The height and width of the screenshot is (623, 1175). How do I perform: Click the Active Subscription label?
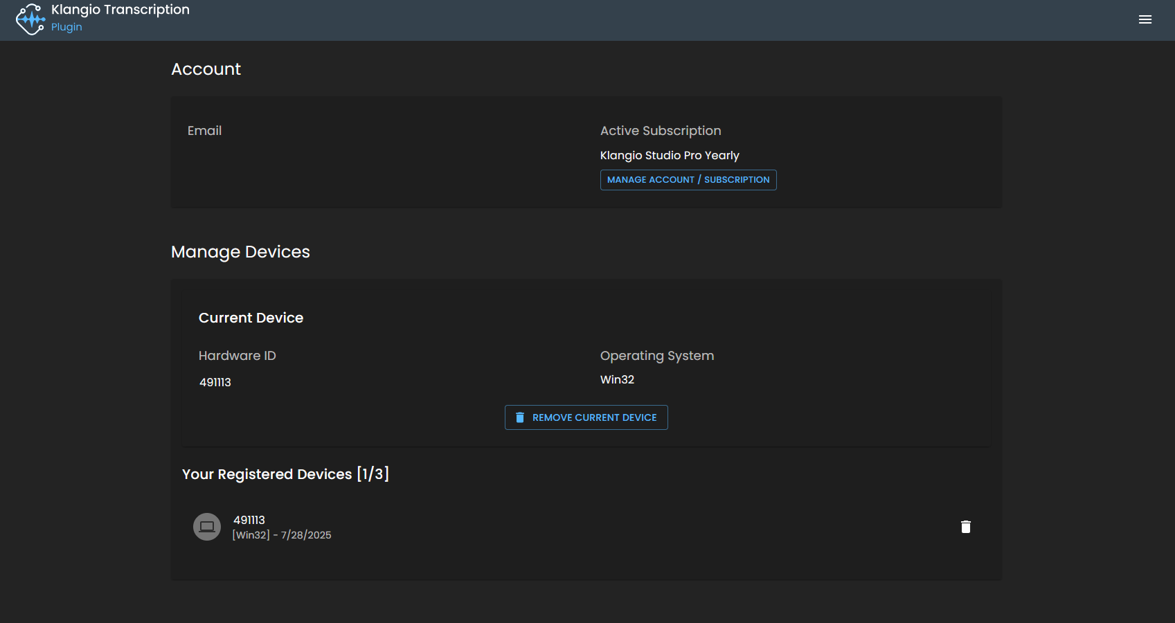coord(660,131)
